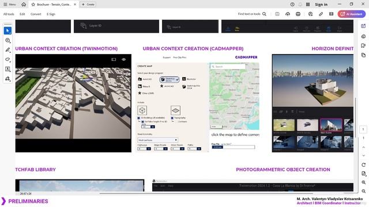
Task: Open the Convert menu item
Action: coord(36,14)
